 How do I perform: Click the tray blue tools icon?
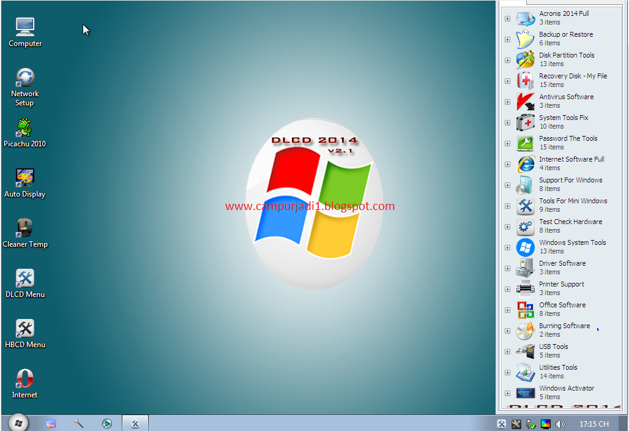(502, 424)
